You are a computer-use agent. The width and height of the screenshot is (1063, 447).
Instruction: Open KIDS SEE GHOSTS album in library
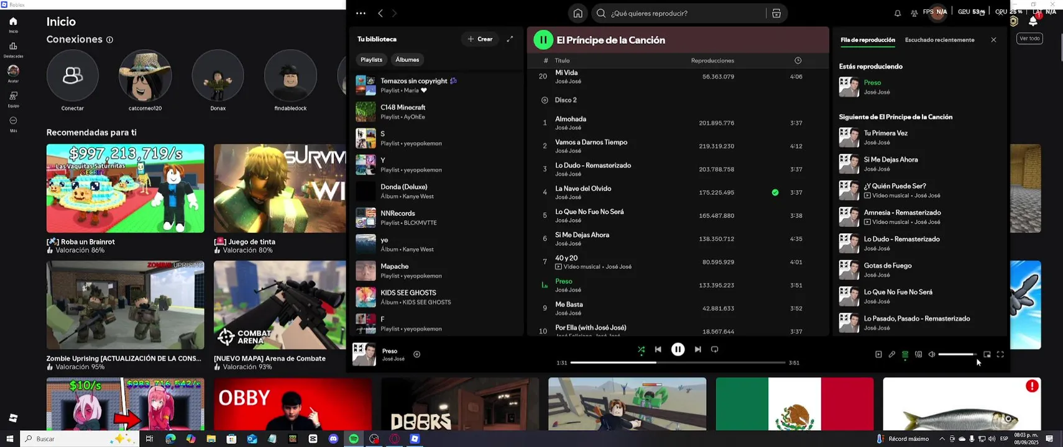[x=435, y=297]
